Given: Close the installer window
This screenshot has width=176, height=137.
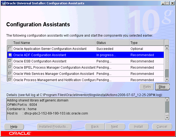Looking at the screenshot, I should click(172, 3).
